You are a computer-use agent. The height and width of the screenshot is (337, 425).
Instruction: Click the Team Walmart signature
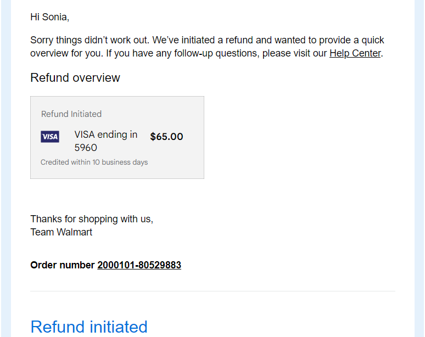(x=61, y=232)
